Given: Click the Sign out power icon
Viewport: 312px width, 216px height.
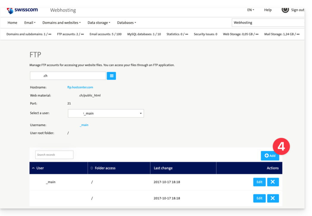Looking at the screenshot, I should point(285,10).
